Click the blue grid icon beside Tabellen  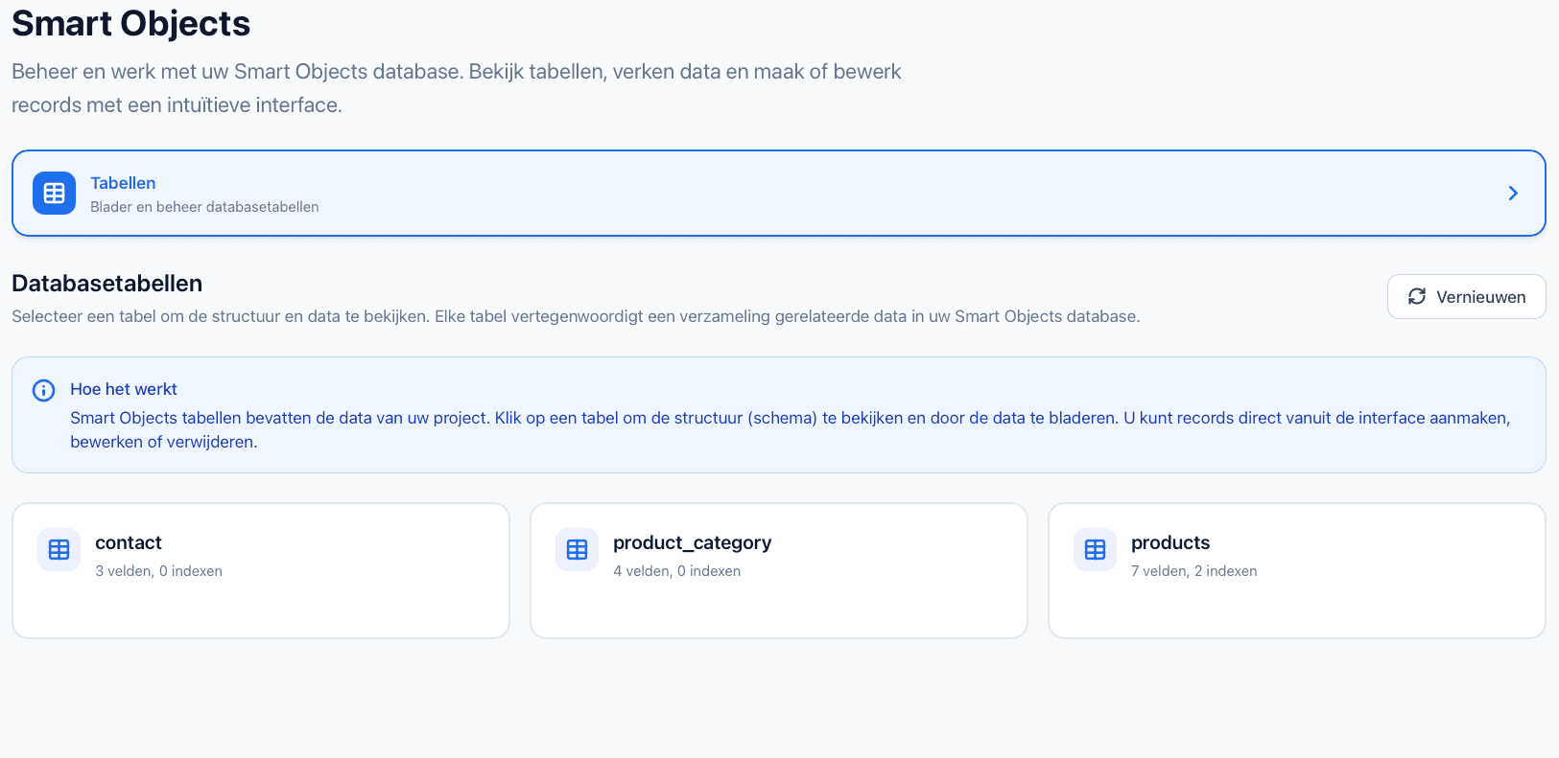[x=54, y=193]
